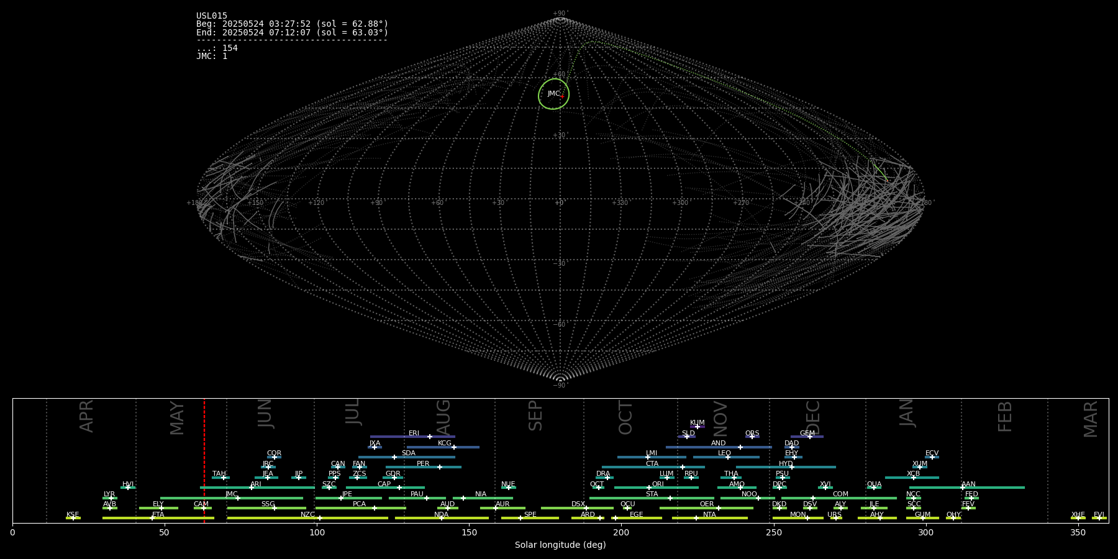Viewport: 1118px width, 559px height.
Task: Select the QUA shower label
Action: click(875, 484)
